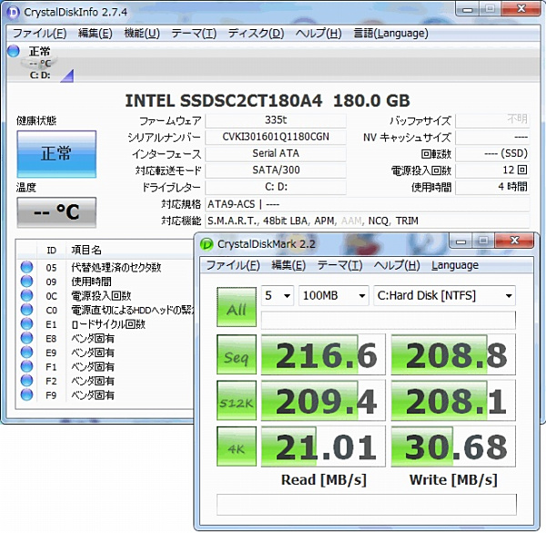The height and width of the screenshot is (533, 546).
Task: Close the CrystalDiskMark window
Action: 515,241
